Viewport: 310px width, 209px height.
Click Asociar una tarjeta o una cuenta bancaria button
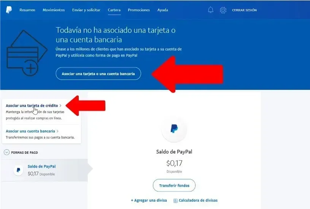pos(99,73)
